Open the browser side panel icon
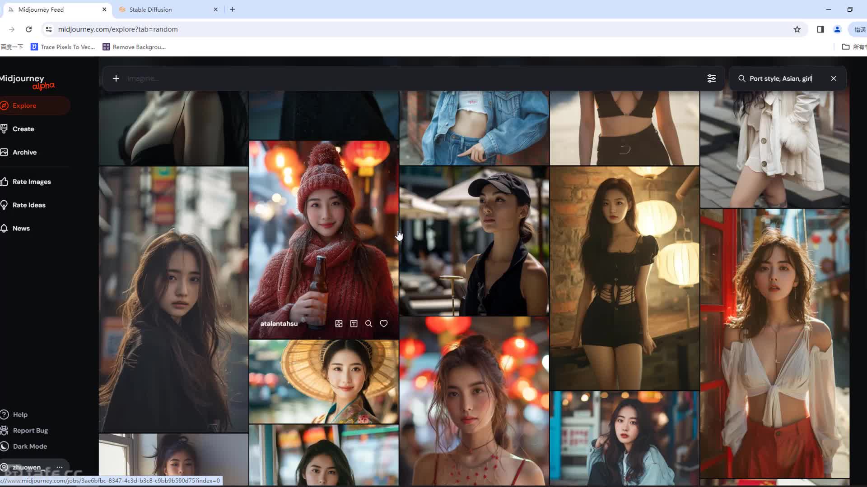 tap(820, 29)
